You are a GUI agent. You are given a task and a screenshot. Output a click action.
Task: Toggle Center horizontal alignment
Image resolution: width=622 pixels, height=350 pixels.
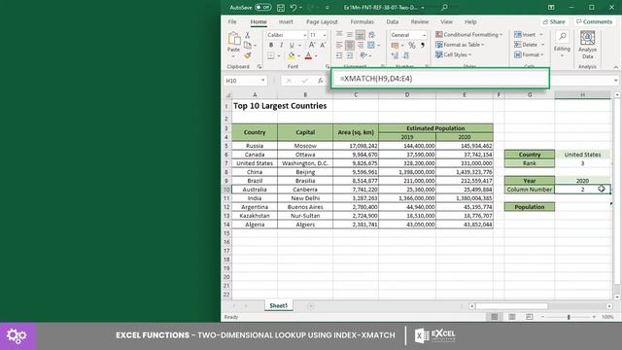[350, 46]
